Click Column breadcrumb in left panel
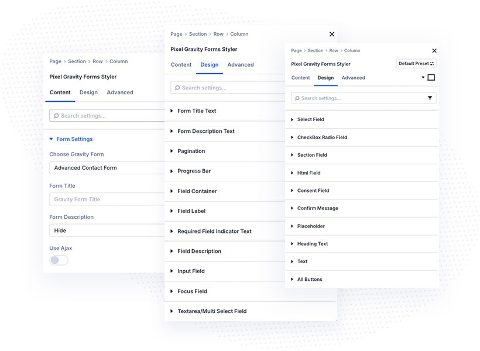The height and width of the screenshot is (351, 480). point(118,61)
